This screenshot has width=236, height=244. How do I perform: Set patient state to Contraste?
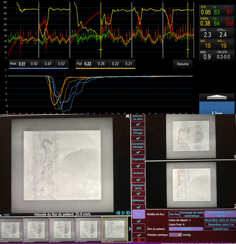click(186, 229)
